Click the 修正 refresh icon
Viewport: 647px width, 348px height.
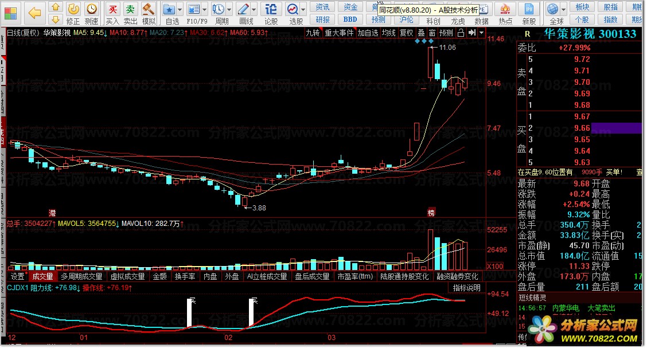pyautogui.click(x=73, y=9)
